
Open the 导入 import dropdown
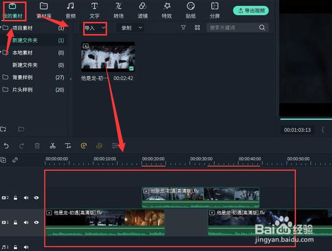pos(95,28)
